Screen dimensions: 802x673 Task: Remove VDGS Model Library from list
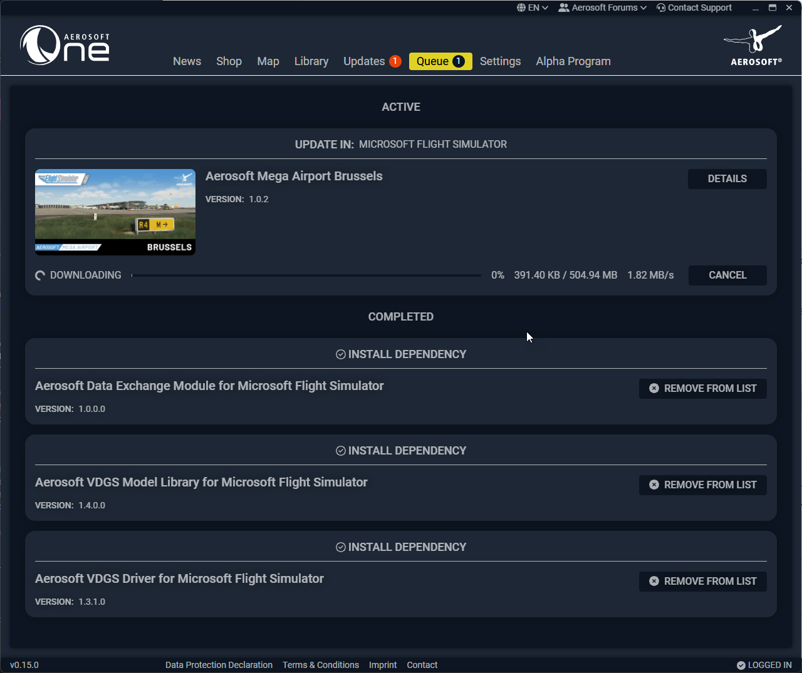[x=703, y=485]
